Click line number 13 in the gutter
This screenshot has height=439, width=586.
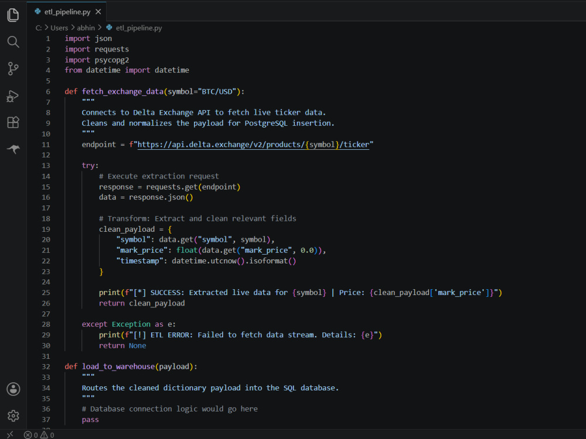click(46, 166)
